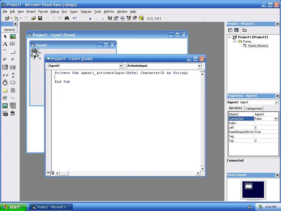
Task: Click View Code in Project panel
Action: (230, 30)
